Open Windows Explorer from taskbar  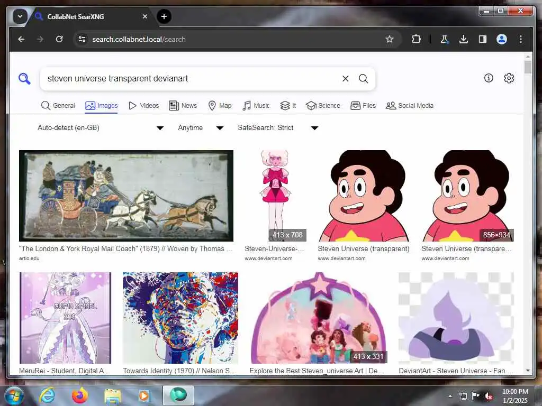pyautogui.click(x=112, y=396)
